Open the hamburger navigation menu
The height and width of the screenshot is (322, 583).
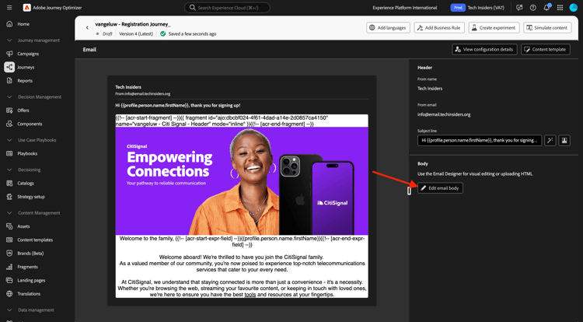click(x=9, y=8)
